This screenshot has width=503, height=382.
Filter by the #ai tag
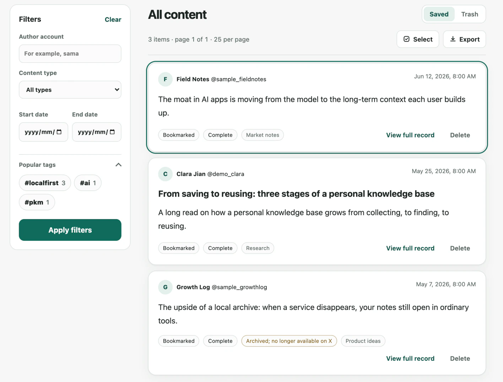(88, 183)
